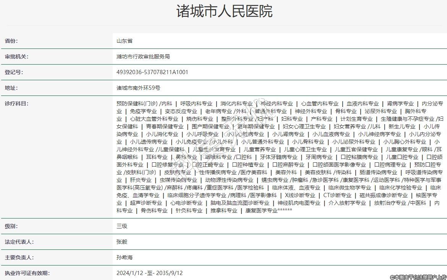Click the legal representative name 张毅
The width and height of the screenshot is (447, 280).
[122, 242]
